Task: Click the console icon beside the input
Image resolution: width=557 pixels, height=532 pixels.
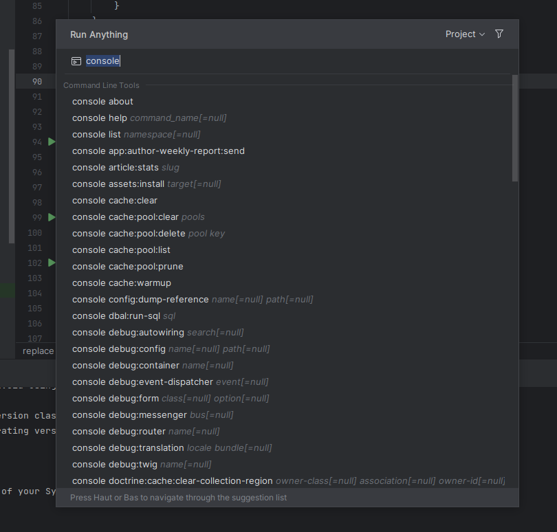Action: [x=76, y=61]
